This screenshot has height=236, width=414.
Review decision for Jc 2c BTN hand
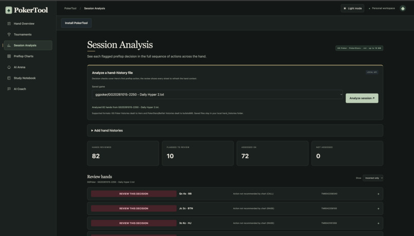[134, 209]
